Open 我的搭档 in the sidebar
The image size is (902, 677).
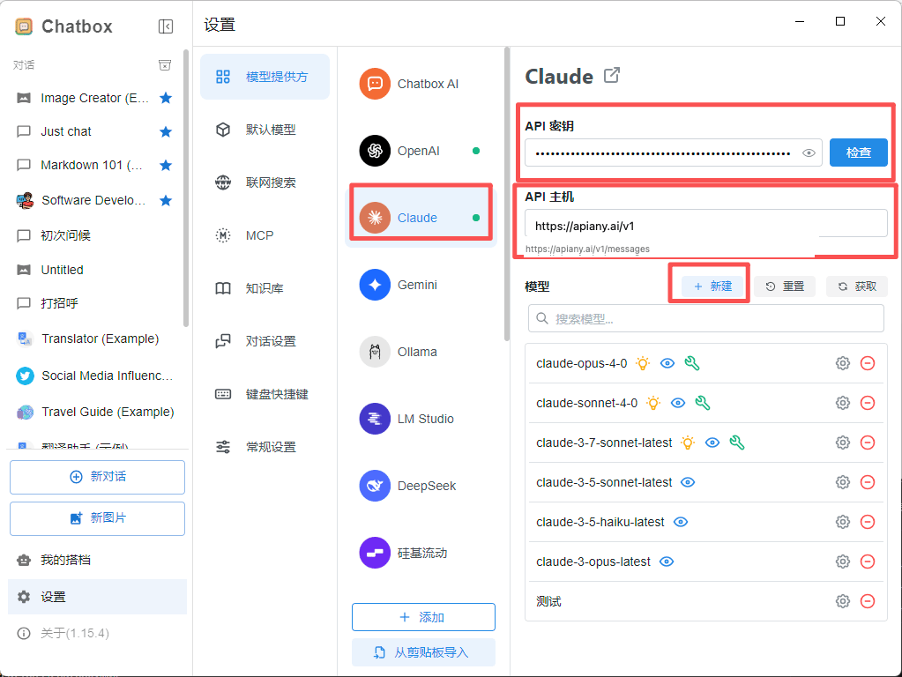[97, 561]
